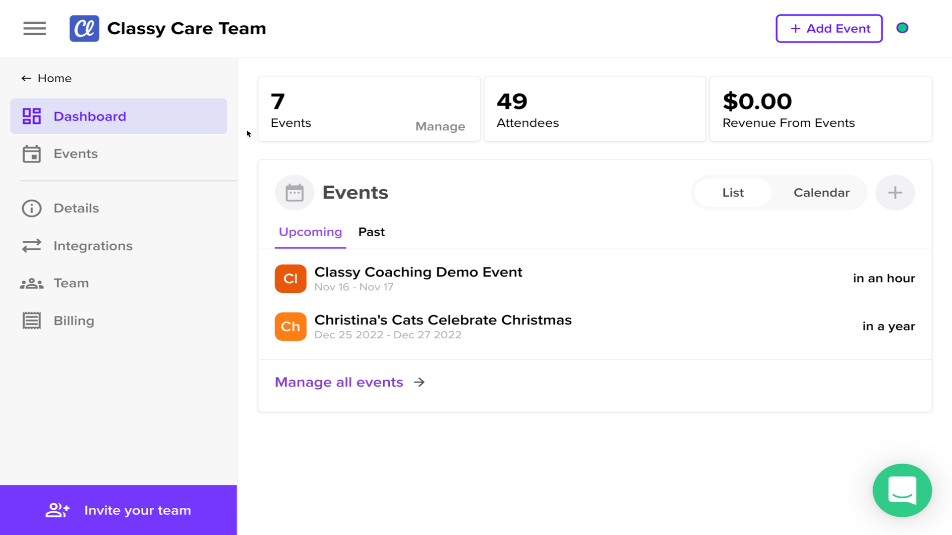Open the Events sidebar item
Image resolution: width=952 pixels, height=535 pixels.
point(119,154)
